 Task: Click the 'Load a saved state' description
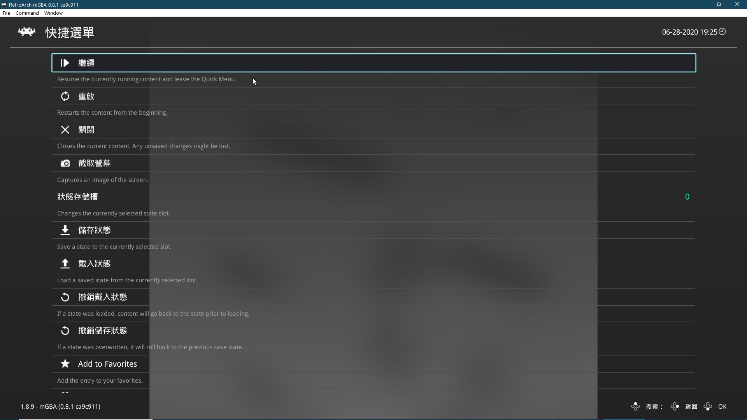click(x=127, y=280)
